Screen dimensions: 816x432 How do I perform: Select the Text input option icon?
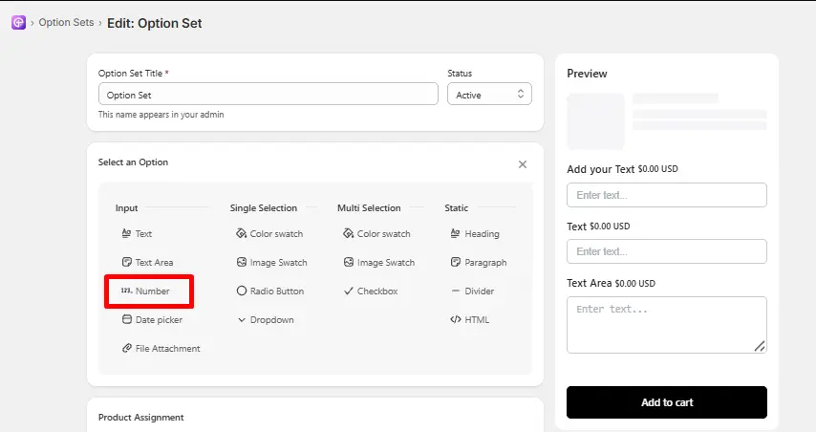(126, 233)
